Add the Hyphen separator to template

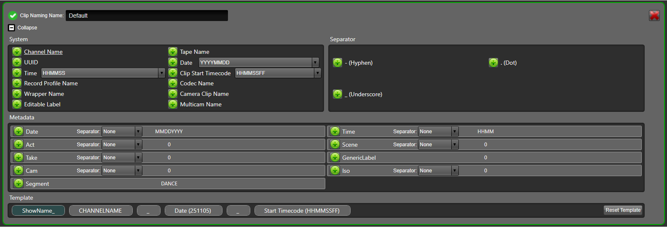click(x=338, y=63)
